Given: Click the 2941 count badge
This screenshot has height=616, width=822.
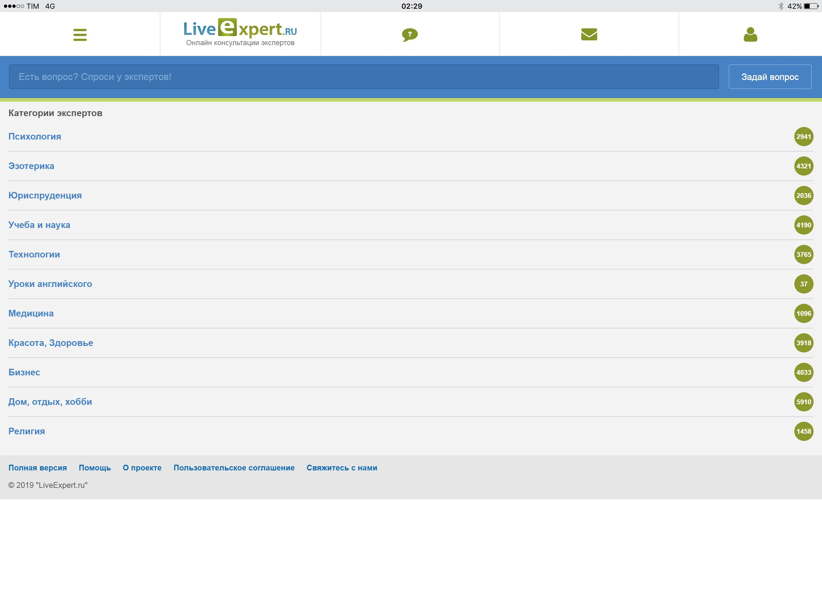Looking at the screenshot, I should click(x=803, y=137).
